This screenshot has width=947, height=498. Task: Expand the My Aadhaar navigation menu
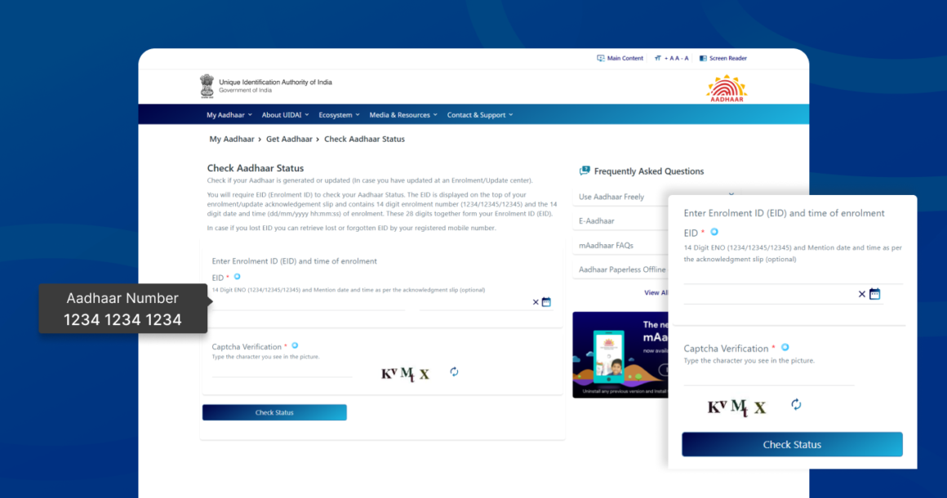point(229,115)
